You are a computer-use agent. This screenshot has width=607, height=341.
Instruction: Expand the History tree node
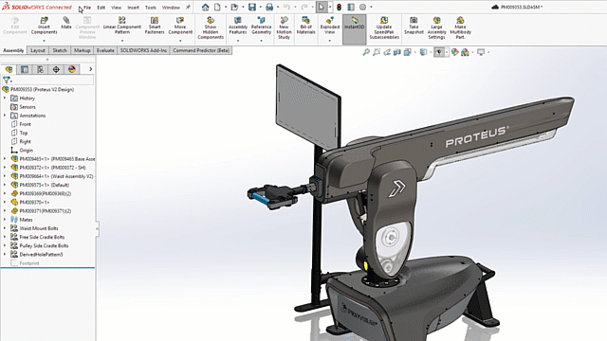[x=5, y=99]
